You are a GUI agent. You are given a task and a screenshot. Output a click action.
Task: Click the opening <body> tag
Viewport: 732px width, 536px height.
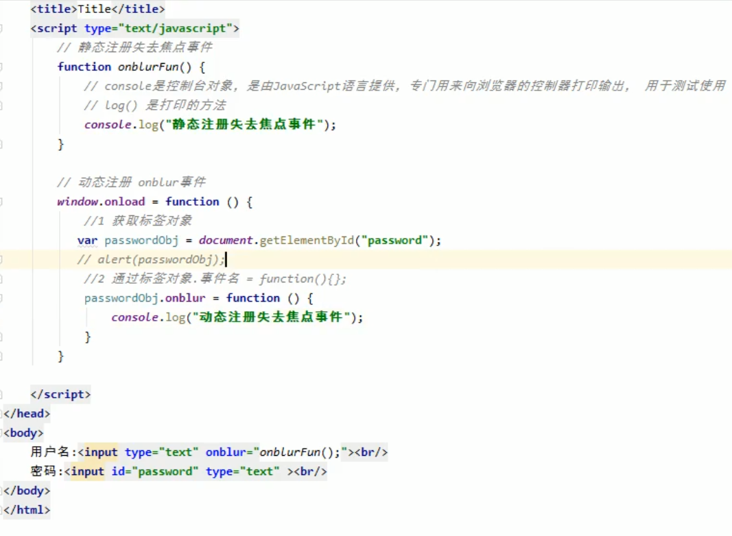[x=23, y=433]
